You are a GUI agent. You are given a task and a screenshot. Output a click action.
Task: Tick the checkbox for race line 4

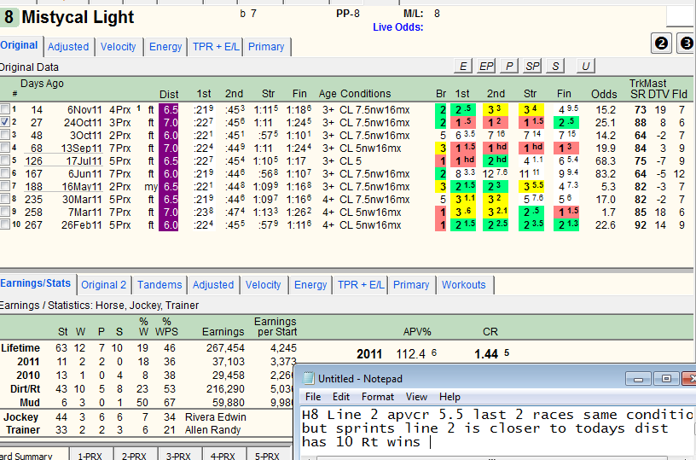tap(4, 148)
